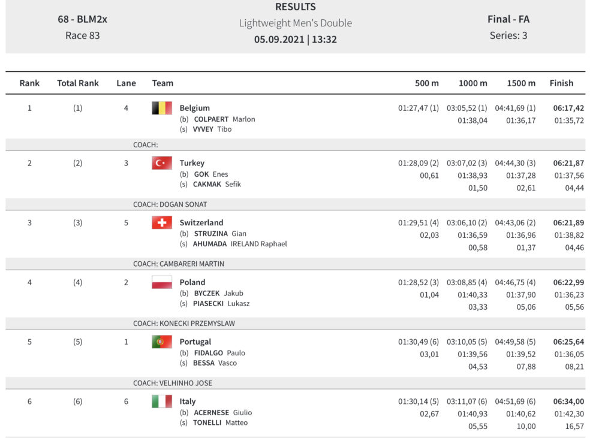Select rower STRUZINA Gian

pos(220,234)
